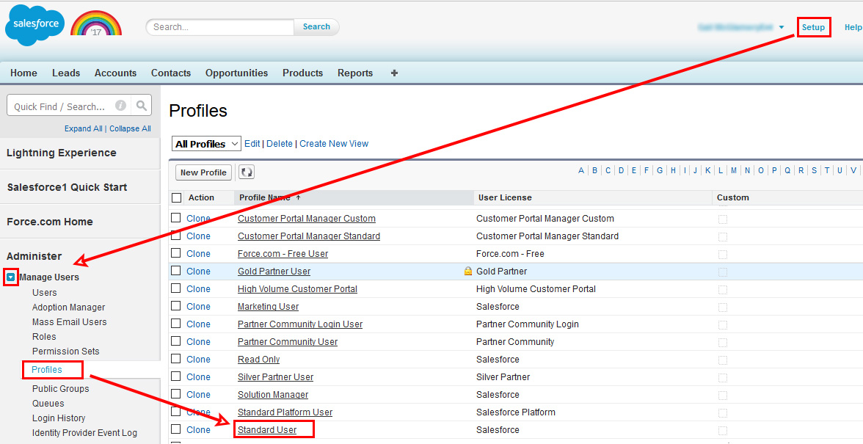The image size is (863, 444).
Task: Collapse the Manage Users tree section
Action: point(11,277)
